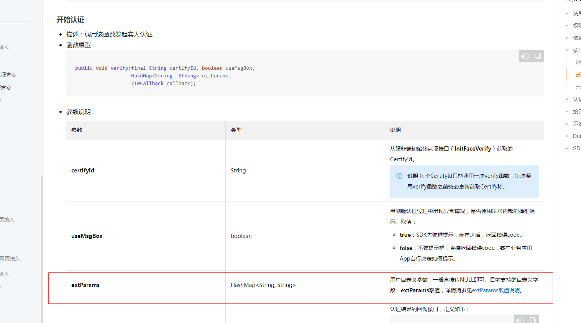The image size is (581, 323).
Task: Click the 函数原型 bullet label
Action: 81,45
